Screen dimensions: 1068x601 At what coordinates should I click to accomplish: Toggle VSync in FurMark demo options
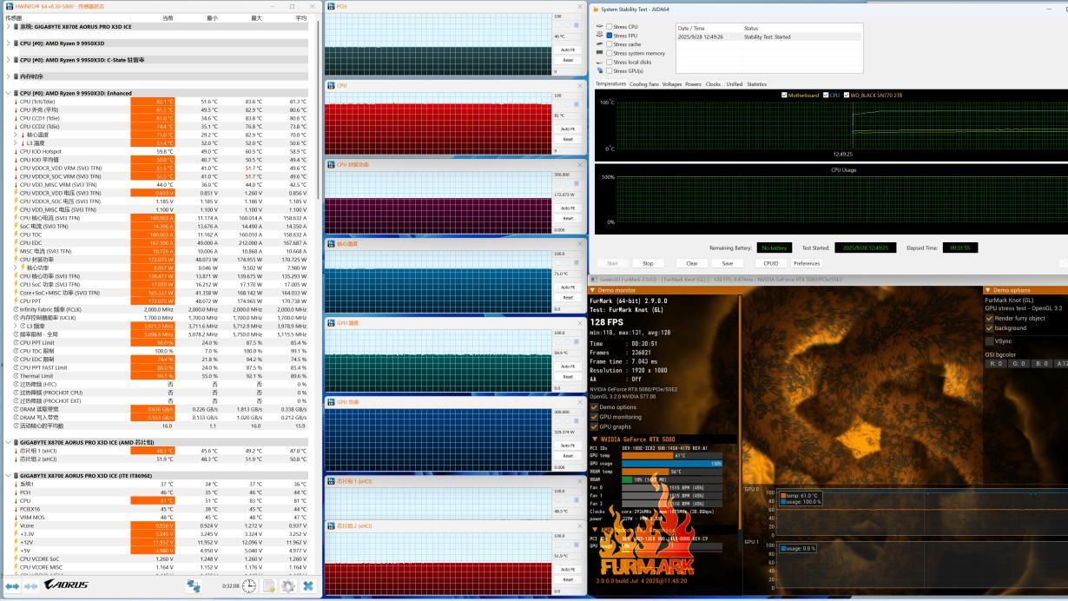coord(989,341)
